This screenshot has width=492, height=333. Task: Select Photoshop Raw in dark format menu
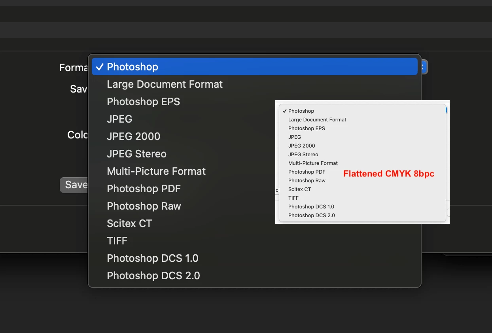255,206
